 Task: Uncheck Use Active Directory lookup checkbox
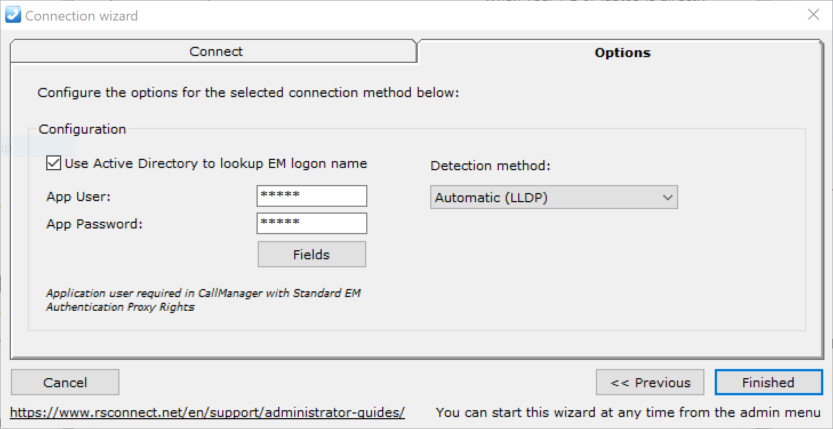tap(54, 163)
